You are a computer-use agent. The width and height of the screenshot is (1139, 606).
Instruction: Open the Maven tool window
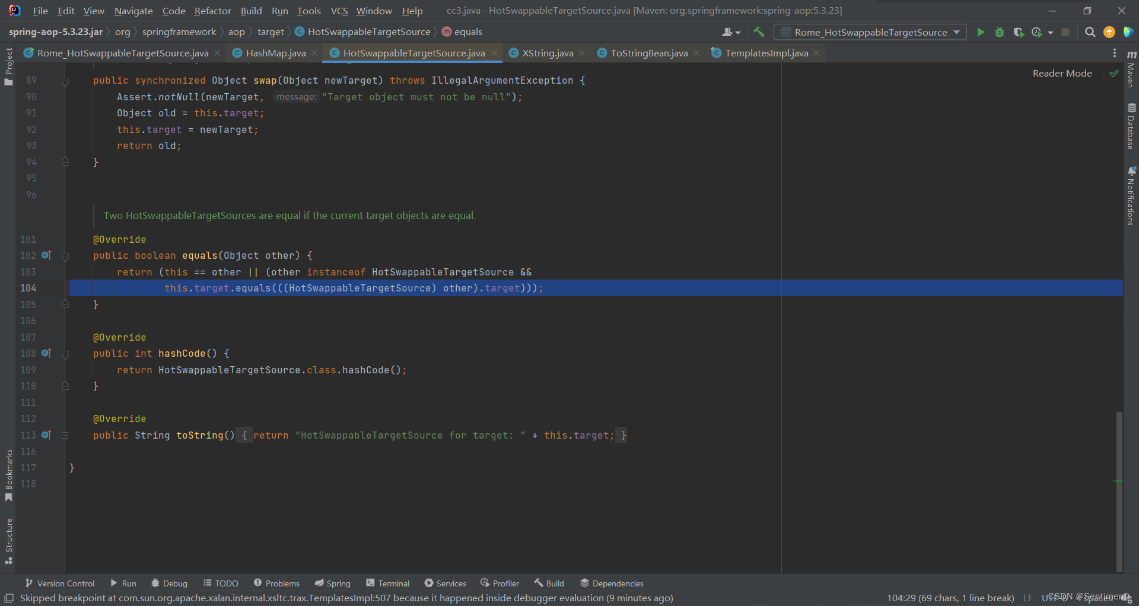[1131, 69]
